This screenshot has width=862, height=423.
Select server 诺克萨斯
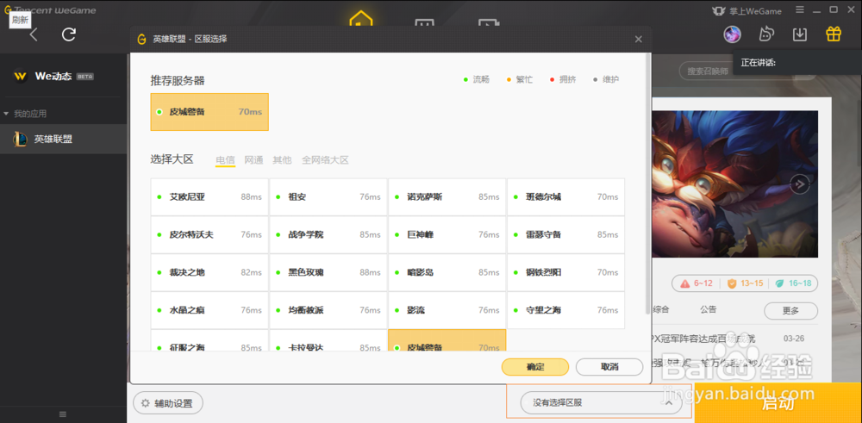447,196
